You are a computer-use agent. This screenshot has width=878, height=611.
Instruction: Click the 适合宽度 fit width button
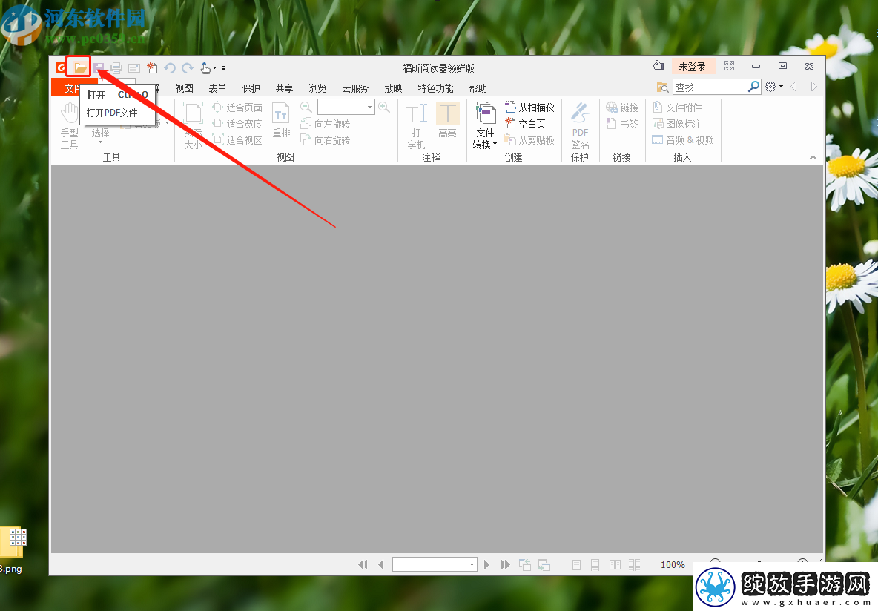click(x=237, y=123)
